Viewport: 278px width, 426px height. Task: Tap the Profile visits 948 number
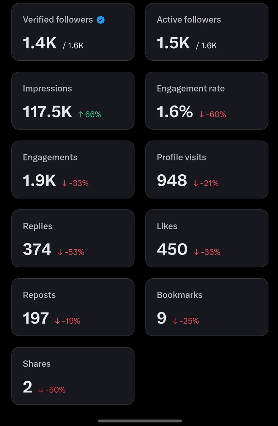172,181
